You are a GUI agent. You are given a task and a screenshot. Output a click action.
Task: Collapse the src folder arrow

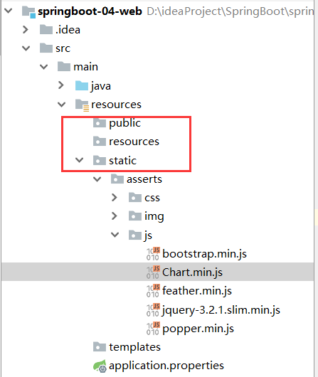click(26, 48)
